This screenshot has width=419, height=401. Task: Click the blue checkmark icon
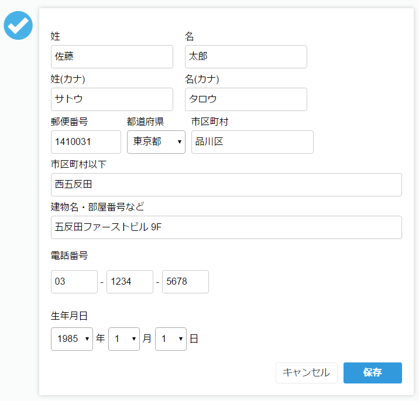[18, 26]
